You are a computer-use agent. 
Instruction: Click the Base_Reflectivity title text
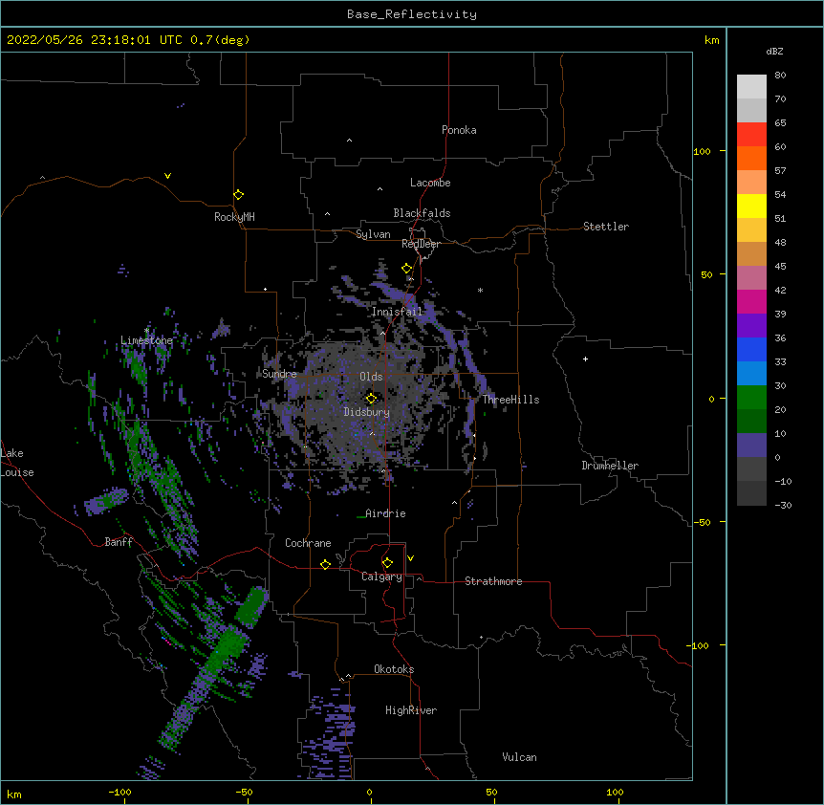412,14
